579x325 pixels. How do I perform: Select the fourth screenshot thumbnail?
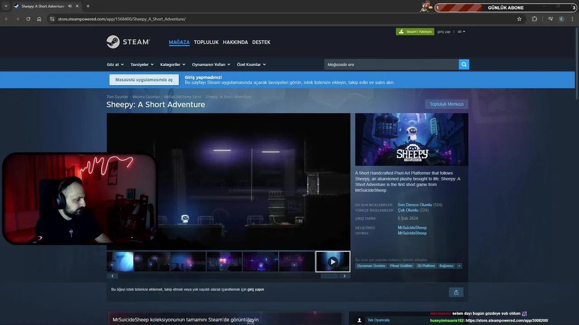pos(224,262)
